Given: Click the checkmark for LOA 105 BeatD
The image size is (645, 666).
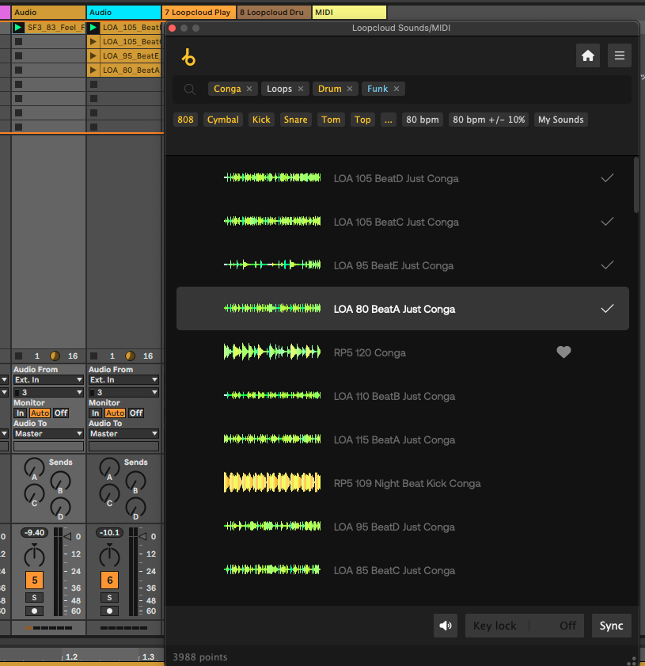Looking at the screenshot, I should tap(607, 178).
